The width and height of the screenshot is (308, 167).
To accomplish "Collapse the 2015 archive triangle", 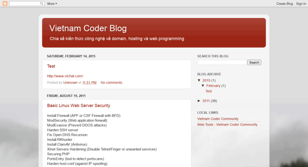I will (199, 81).
